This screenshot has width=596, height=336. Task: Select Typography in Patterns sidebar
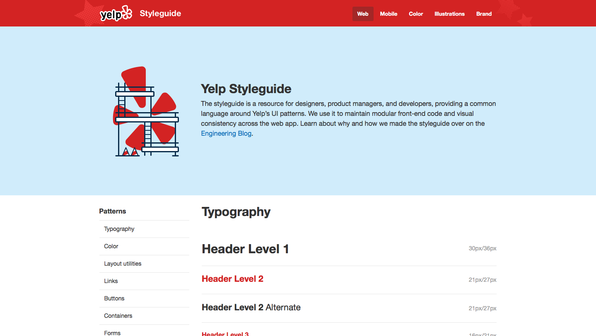(x=144, y=229)
